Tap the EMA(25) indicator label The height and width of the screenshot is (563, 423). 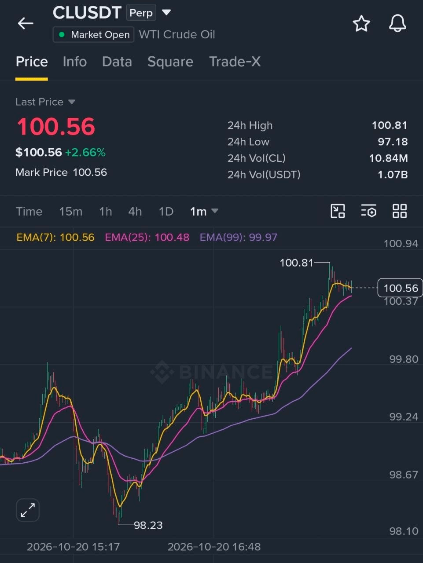147,238
